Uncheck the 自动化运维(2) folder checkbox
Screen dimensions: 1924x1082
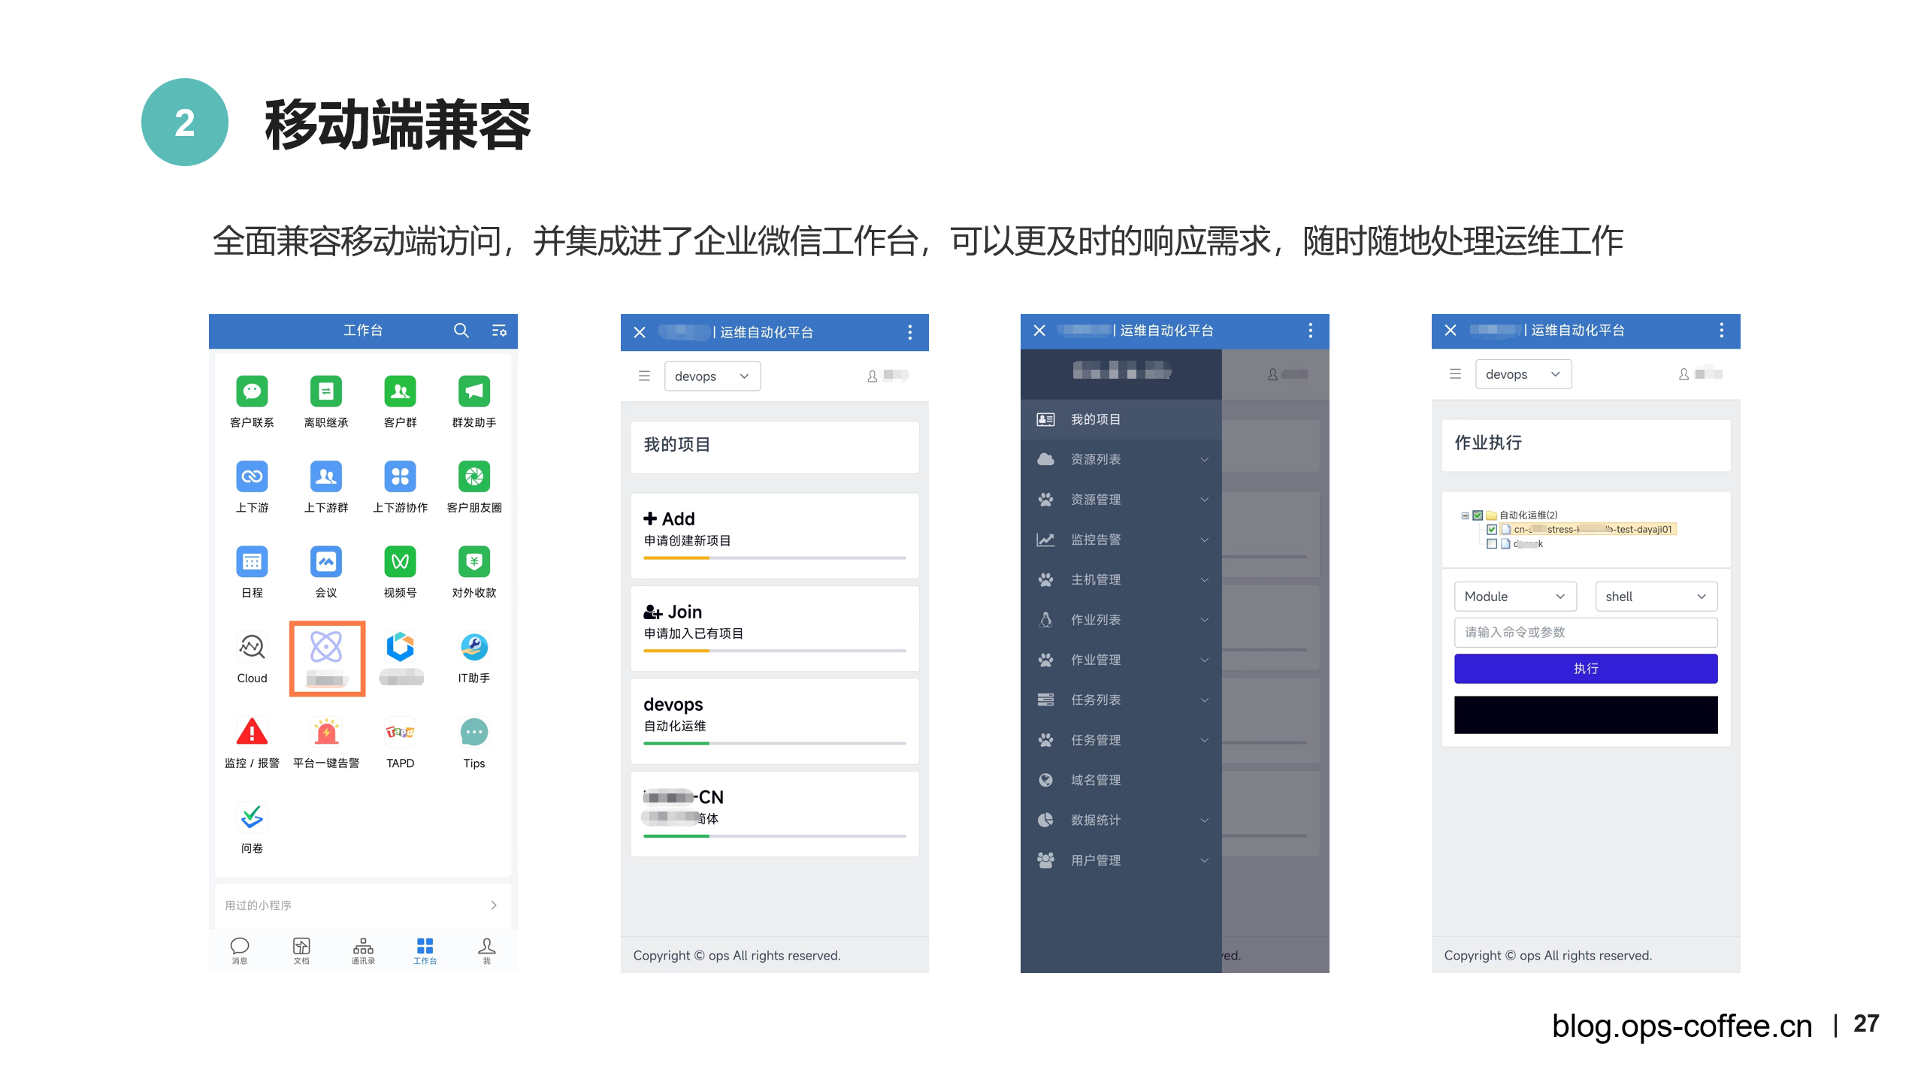[1478, 515]
